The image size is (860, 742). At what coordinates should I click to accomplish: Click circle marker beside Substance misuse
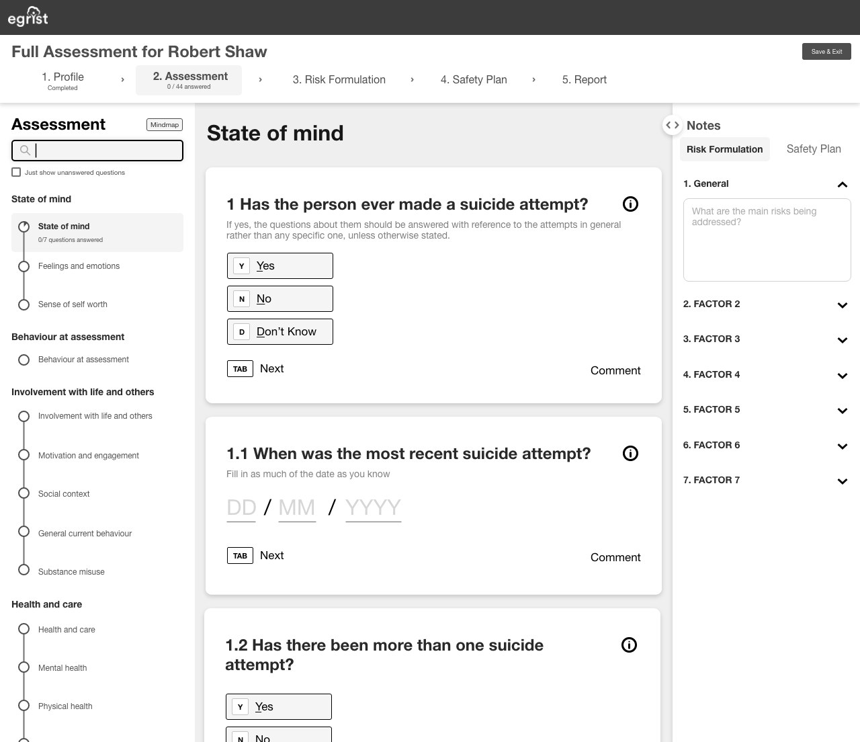coord(24,570)
